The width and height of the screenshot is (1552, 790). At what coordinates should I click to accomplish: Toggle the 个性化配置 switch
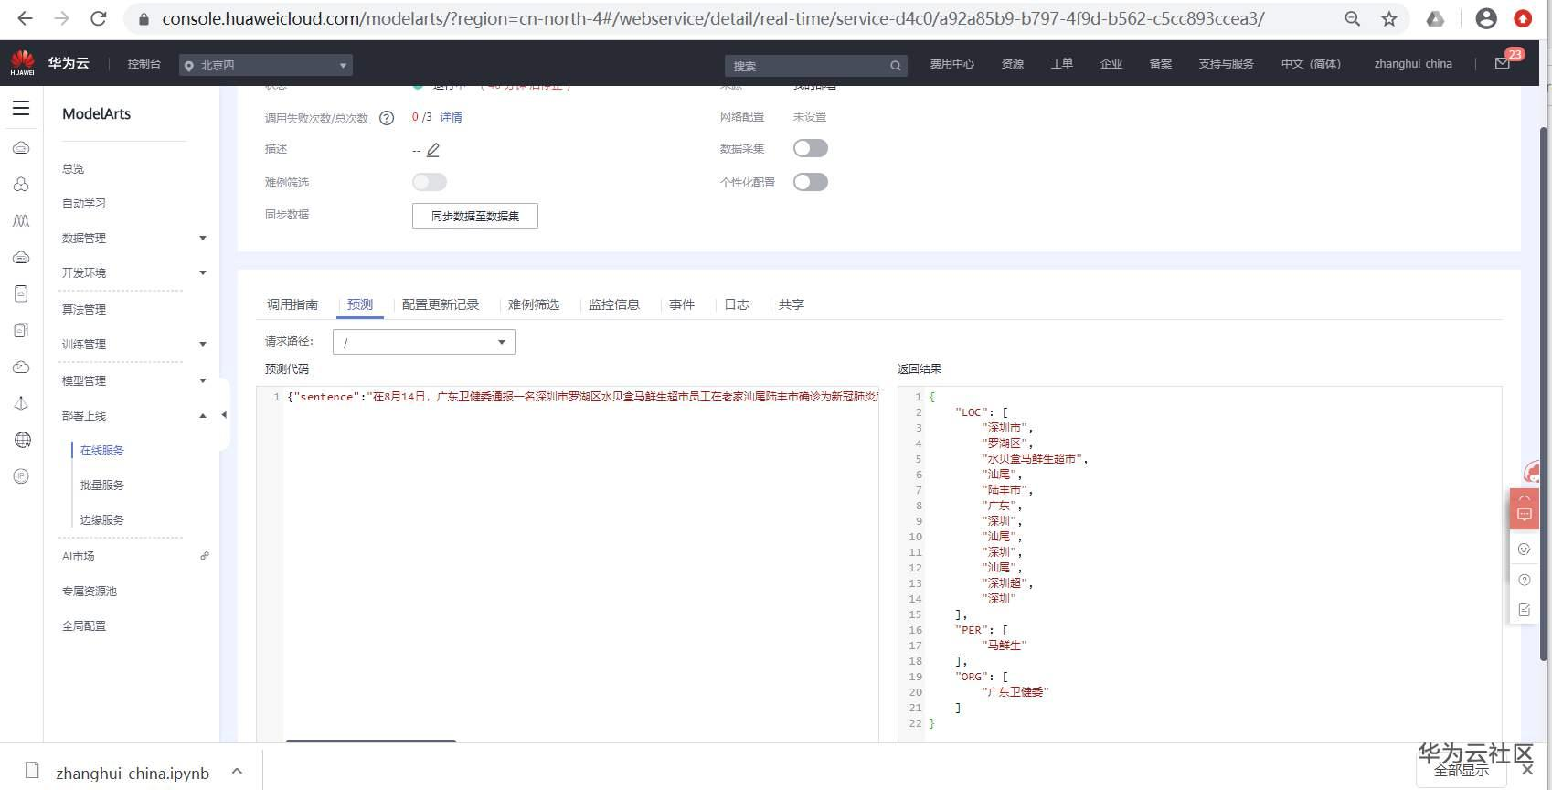[x=811, y=182]
